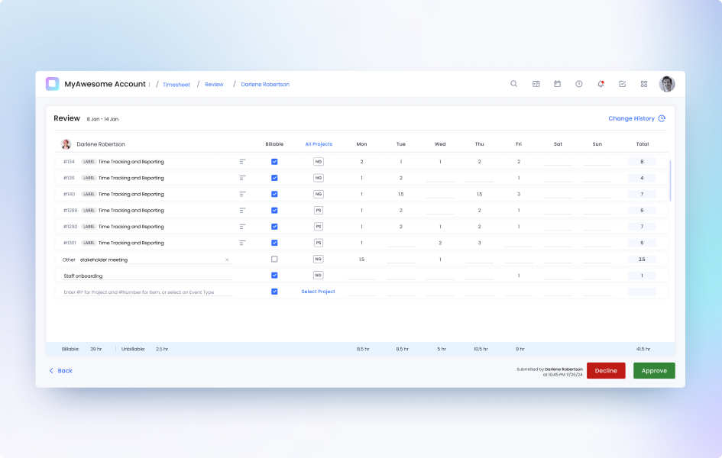
Task: Decline the submitted timesheet
Action: click(606, 371)
